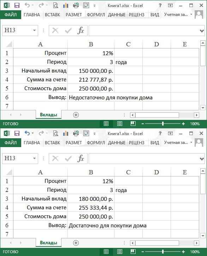Open the Undo history dropdown in the bottom window

click(32, 133)
